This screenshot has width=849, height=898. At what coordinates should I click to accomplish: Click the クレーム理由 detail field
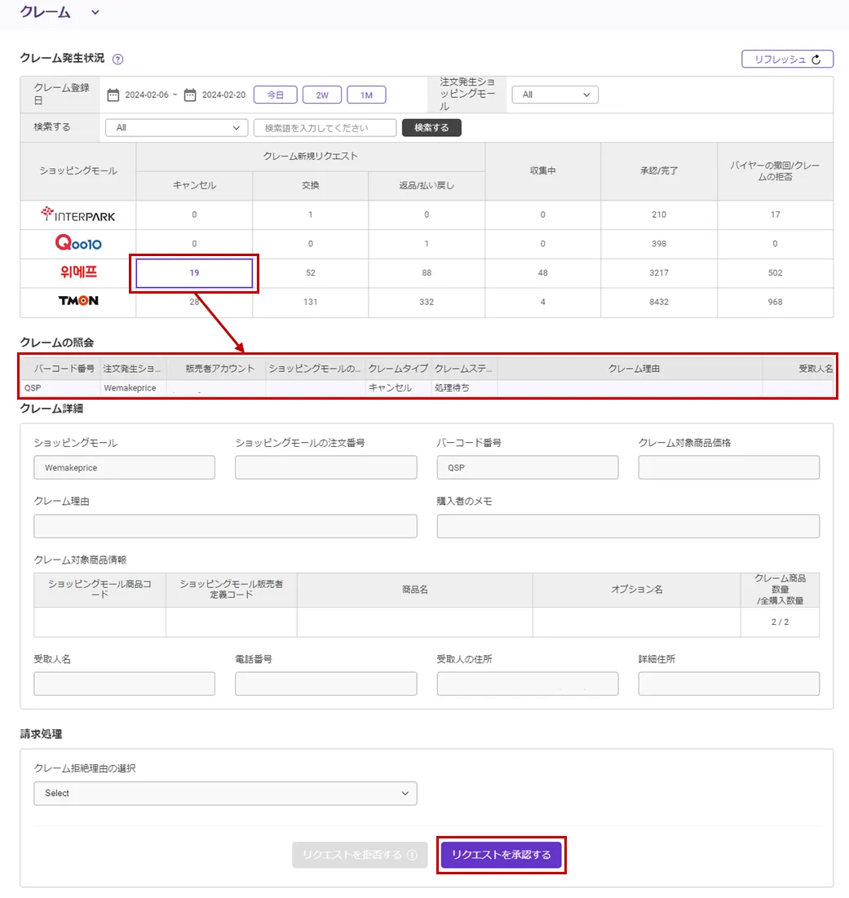[225, 526]
